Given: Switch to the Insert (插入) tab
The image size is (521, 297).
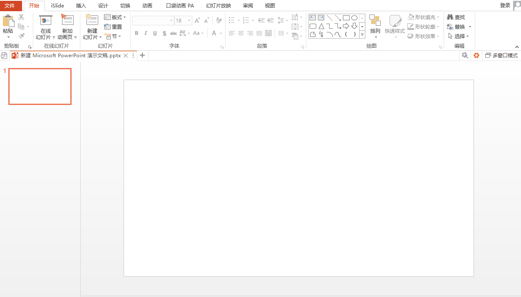Looking at the screenshot, I should click(x=81, y=6).
